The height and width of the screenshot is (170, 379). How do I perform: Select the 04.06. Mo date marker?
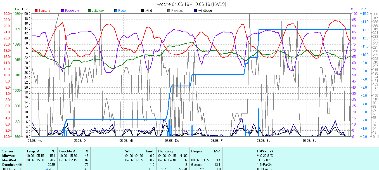coord(35,141)
